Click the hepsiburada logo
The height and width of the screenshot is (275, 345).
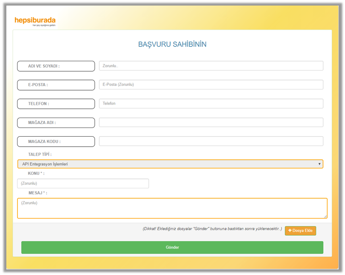[35, 21]
